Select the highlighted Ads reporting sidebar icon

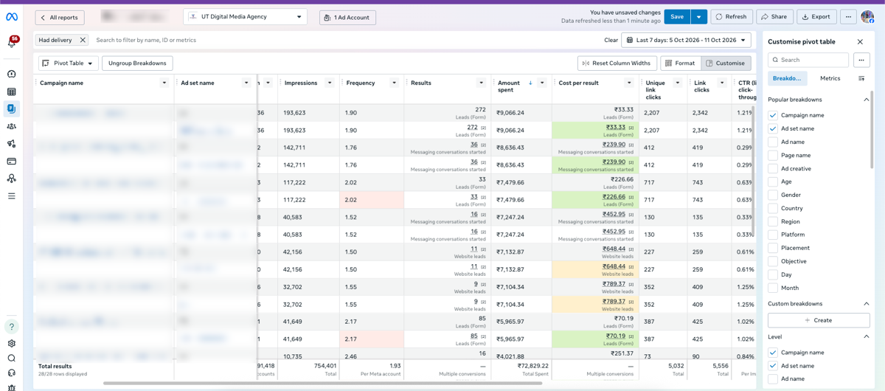11,108
